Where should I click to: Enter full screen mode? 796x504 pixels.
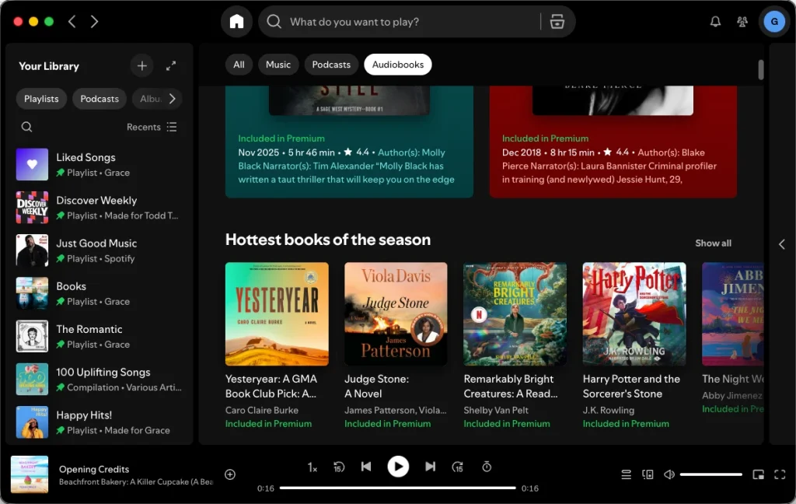click(x=780, y=474)
